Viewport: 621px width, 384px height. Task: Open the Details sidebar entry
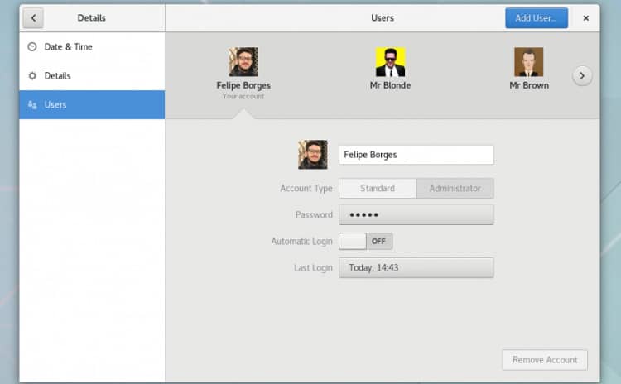point(92,75)
